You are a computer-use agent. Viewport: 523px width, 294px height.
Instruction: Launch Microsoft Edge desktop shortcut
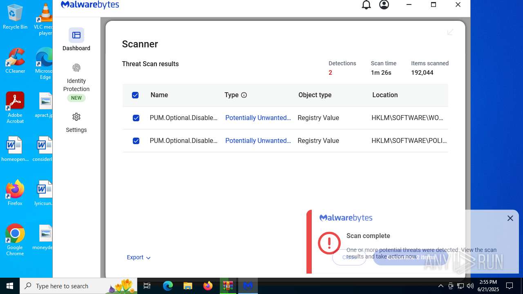[x=44, y=63]
